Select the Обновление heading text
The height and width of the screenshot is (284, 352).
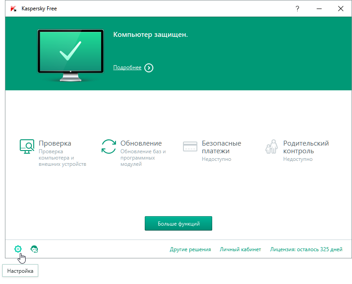(141, 143)
